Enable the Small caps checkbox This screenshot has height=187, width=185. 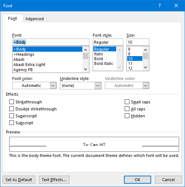[x=127, y=102]
